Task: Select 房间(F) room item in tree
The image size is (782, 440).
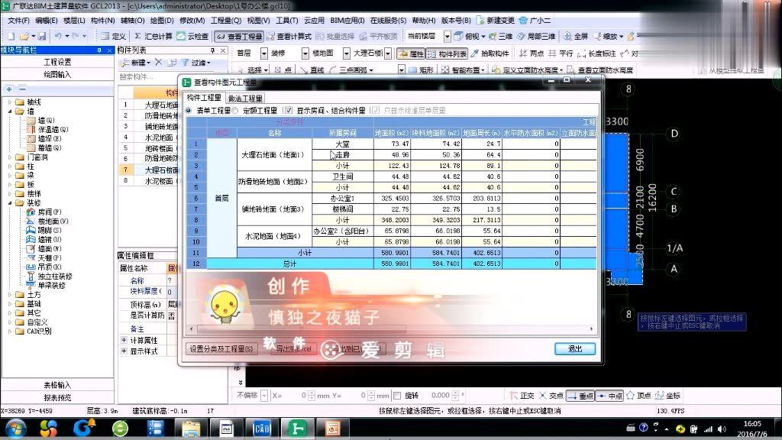Action: (x=44, y=212)
